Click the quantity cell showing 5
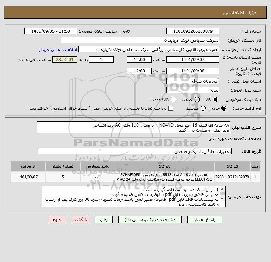Image resolution: width=271 pixels, height=262 pixels. click(x=63, y=177)
